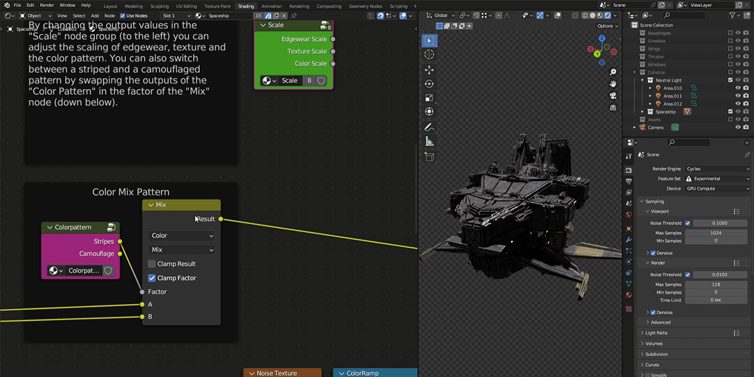The height and width of the screenshot is (377, 754).
Task: Open the Node menu in node editor
Action: 109,15
